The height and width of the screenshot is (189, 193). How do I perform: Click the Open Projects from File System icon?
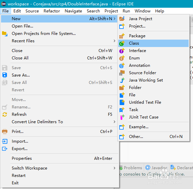pyautogui.click(x=5, y=34)
